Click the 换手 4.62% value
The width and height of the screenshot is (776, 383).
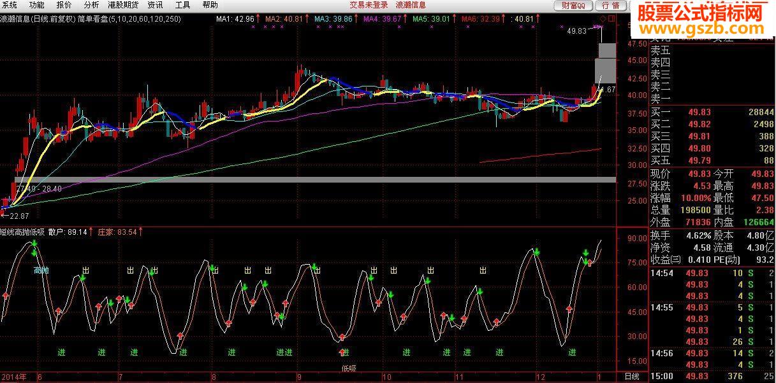pos(699,235)
